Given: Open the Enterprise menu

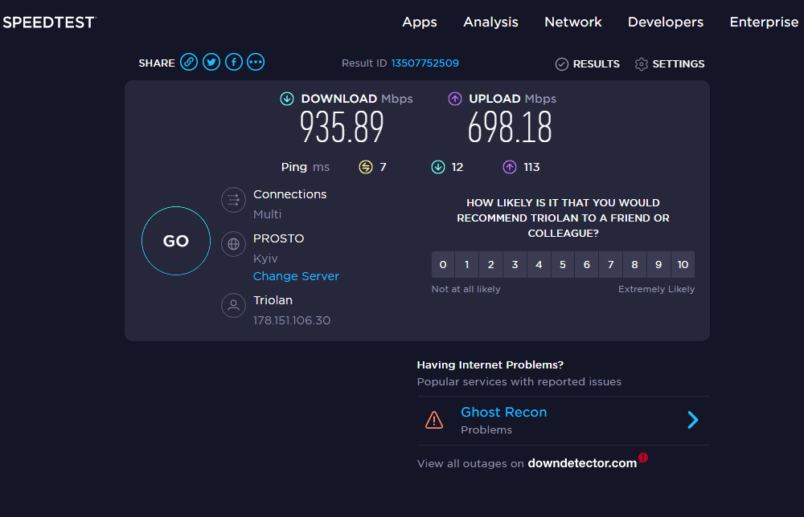Looking at the screenshot, I should coord(764,22).
